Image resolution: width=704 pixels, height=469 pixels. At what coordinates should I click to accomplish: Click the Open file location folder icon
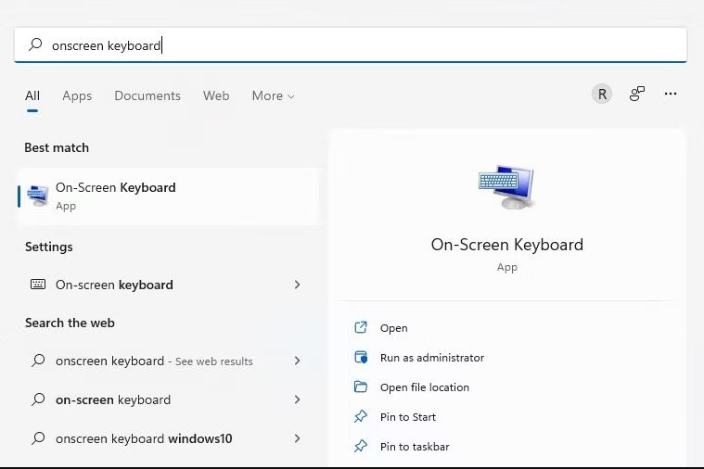[x=361, y=387]
